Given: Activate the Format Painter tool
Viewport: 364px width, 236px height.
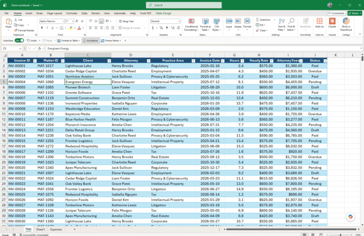Looking at the screenshot, I should (x=24, y=30).
